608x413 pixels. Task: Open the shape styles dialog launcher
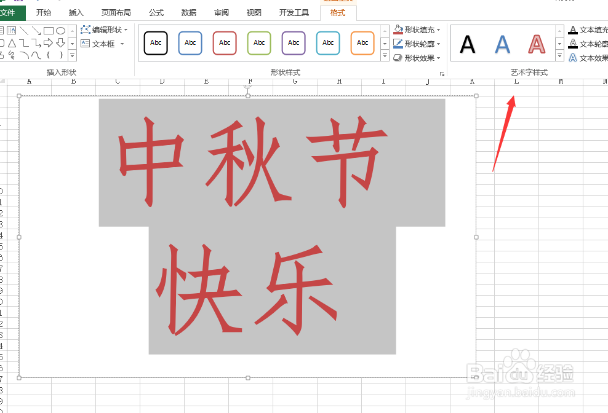[x=442, y=74]
